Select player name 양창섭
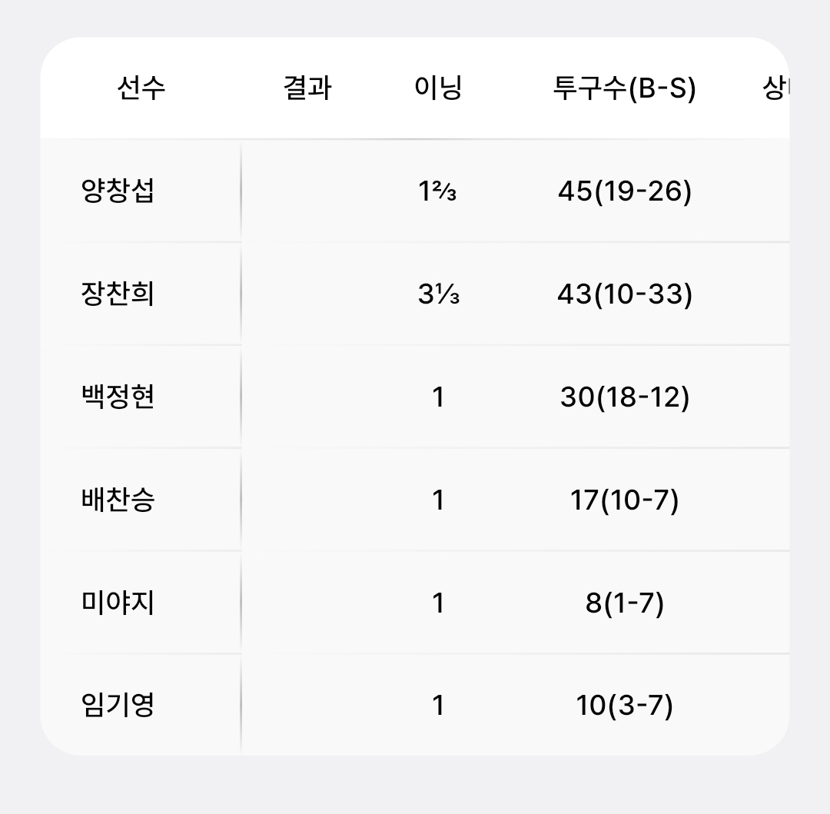This screenshot has height=814, width=830. click(x=118, y=191)
